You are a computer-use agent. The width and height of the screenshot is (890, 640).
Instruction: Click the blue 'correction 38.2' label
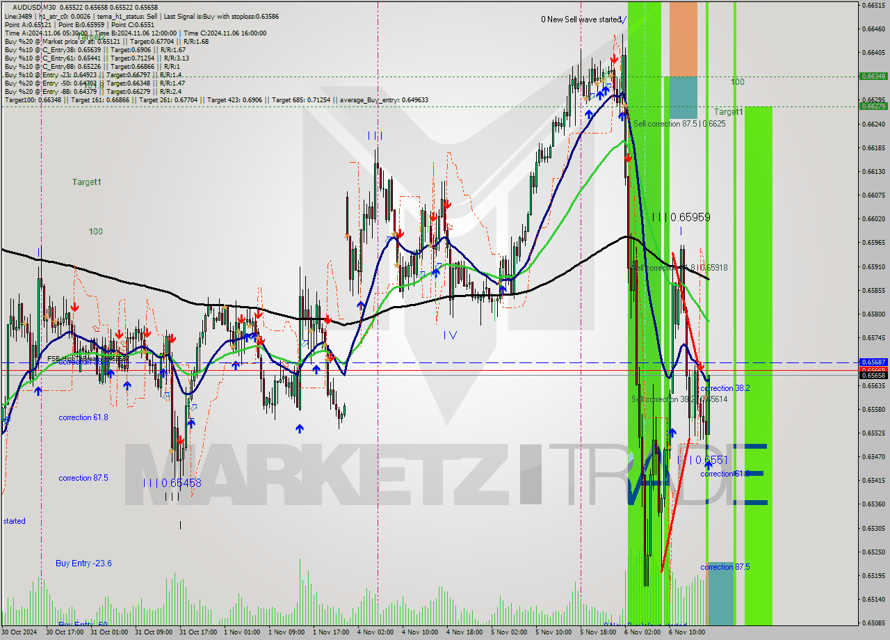[x=725, y=388]
